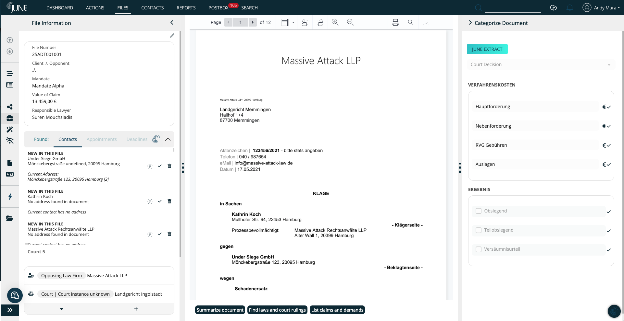Check the Obsiegend checkbox under Ergebnis

click(479, 211)
